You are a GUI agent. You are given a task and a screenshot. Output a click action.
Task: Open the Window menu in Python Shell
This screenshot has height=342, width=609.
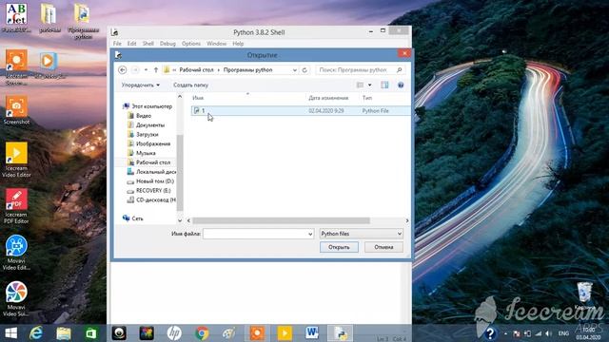216,44
